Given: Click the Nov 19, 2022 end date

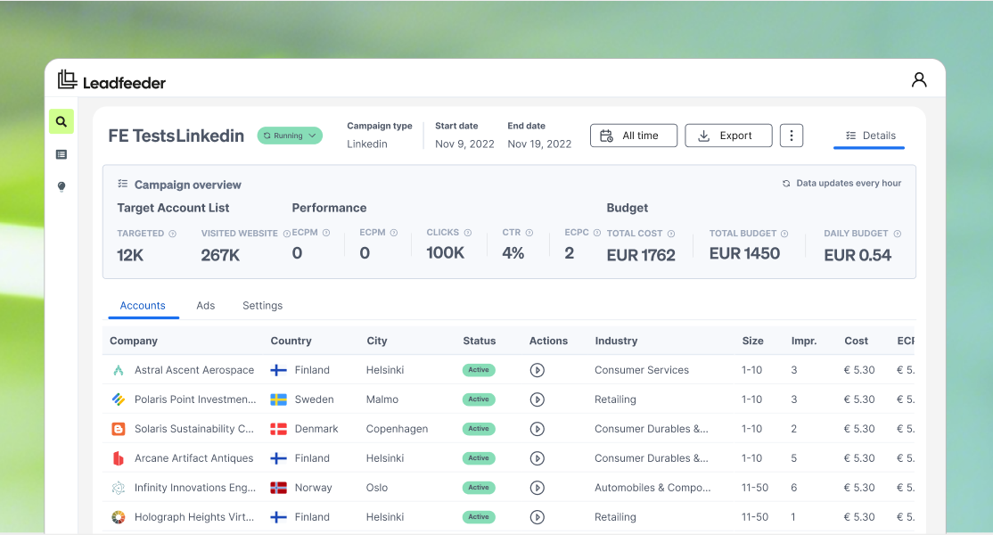Looking at the screenshot, I should pyautogui.click(x=539, y=144).
